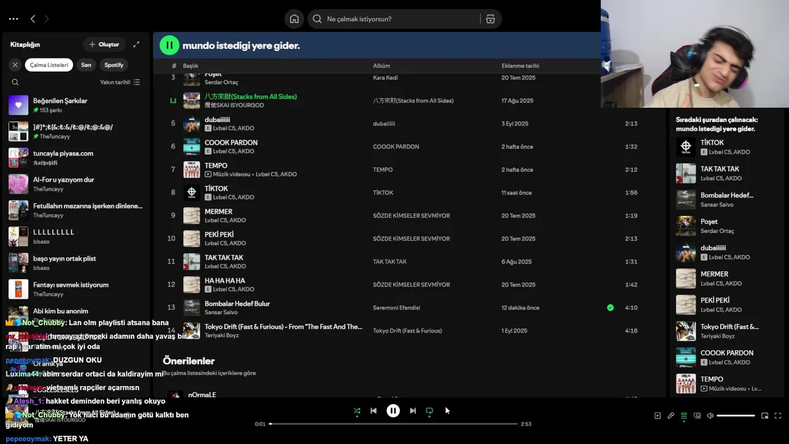Open the Kara Kedi album link
Viewport: 789px width, 444px height.
(x=385, y=78)
